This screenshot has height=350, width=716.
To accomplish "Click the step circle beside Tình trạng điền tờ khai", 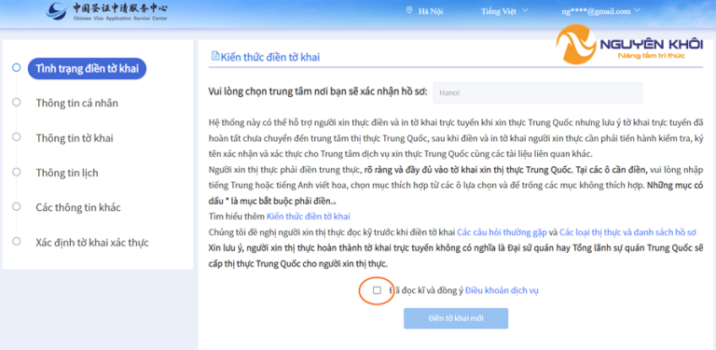I will [x=17, y=67].
